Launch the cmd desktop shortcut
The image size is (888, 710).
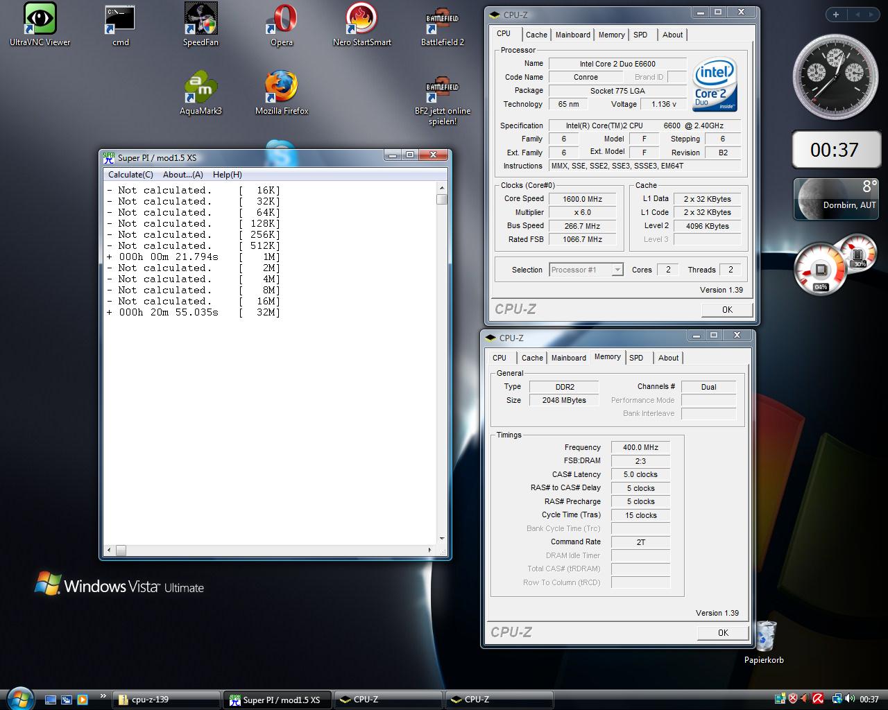121,24
